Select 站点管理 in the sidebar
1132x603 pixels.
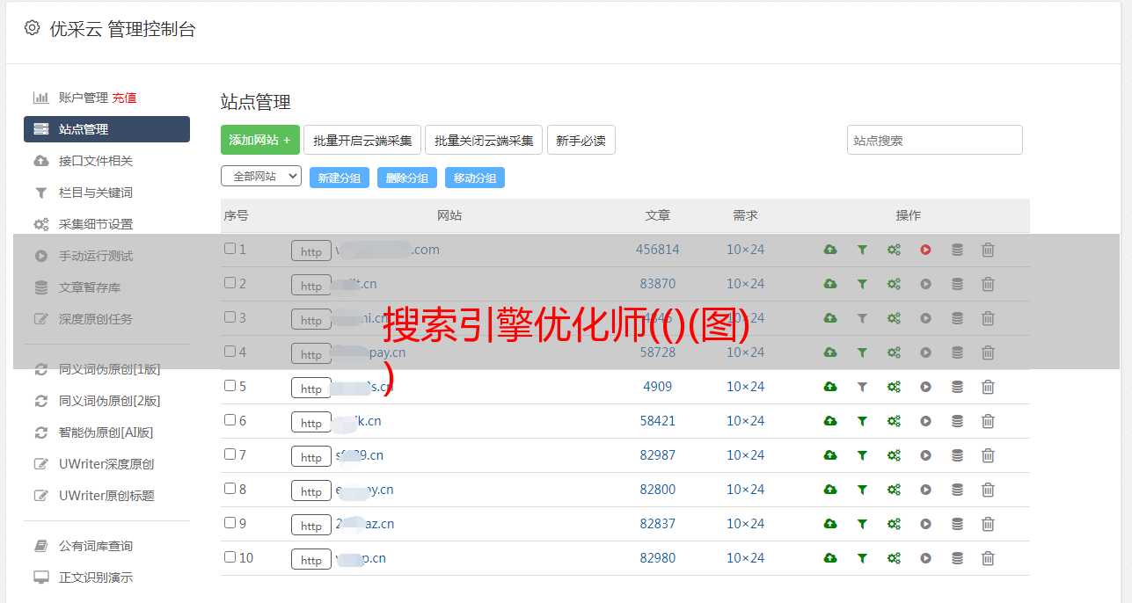[x=106, y=129]
